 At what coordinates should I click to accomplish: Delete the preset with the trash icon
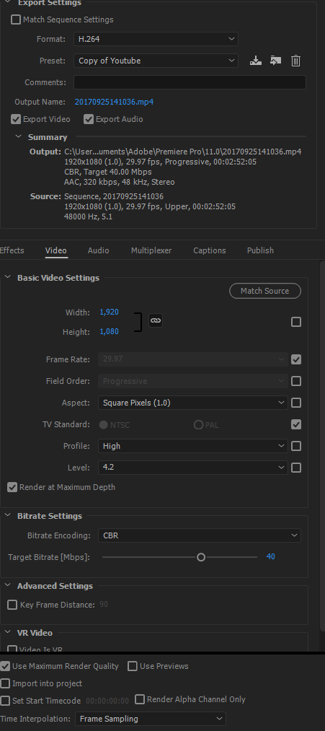(x=295, y=61)
